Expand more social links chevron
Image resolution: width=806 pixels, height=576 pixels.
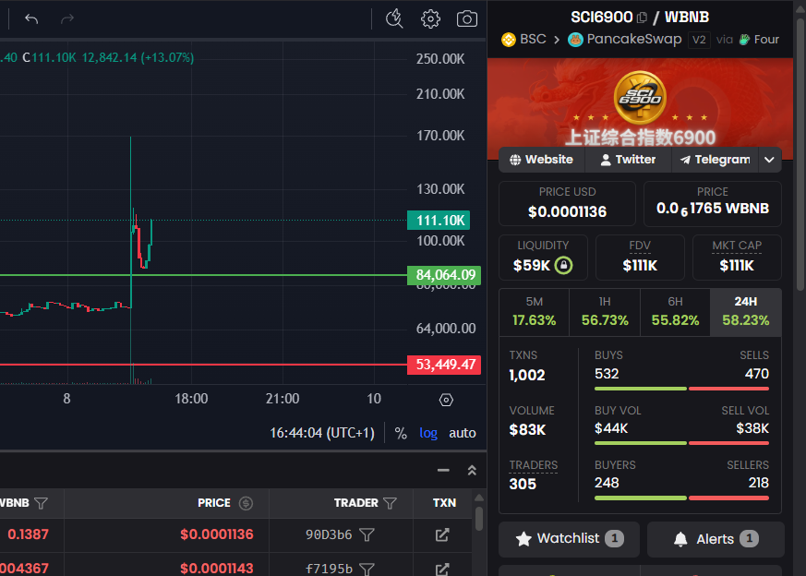click(x=769, y=160)
